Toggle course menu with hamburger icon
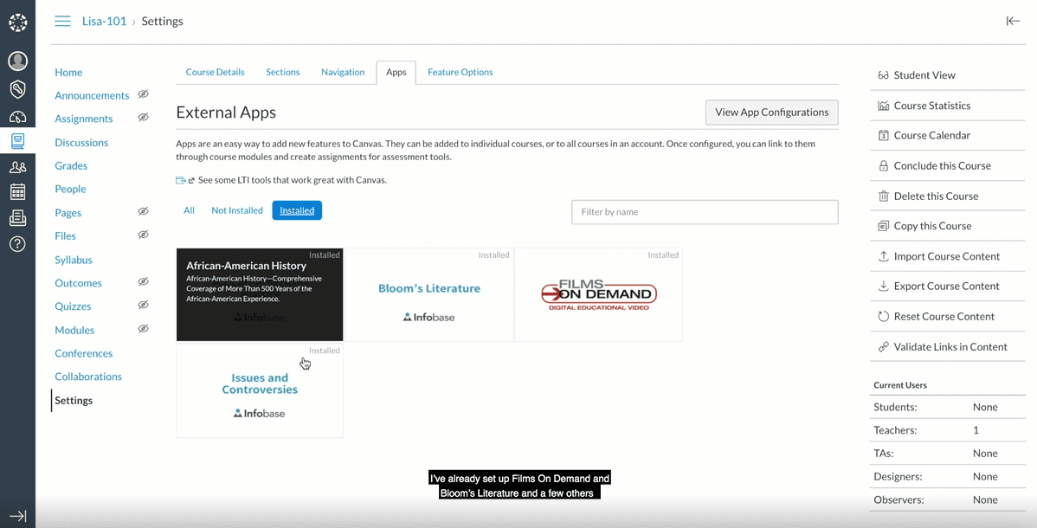Screen dimensions: 1037x528 [63, 21]
